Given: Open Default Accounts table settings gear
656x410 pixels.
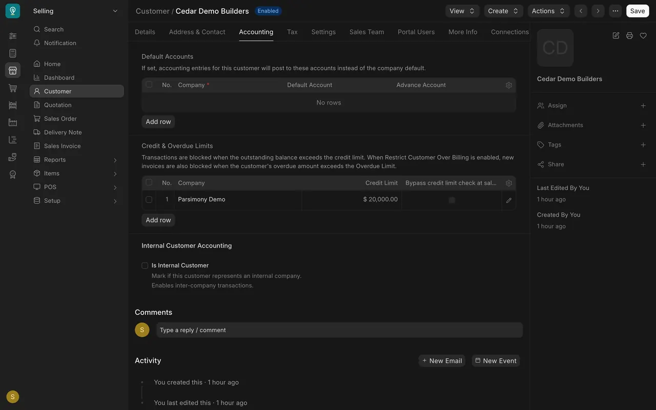Looking at the screenshot, I should (x=509, y=85).
